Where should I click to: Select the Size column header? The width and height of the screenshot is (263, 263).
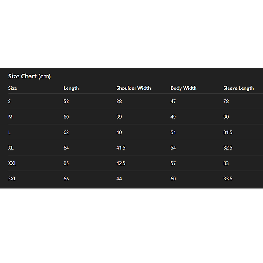coord(13,88)
